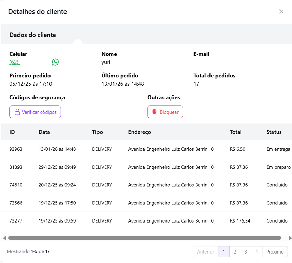Click the Data column header
The height and width of the screenshot is (263, 292).
(44, 132)
